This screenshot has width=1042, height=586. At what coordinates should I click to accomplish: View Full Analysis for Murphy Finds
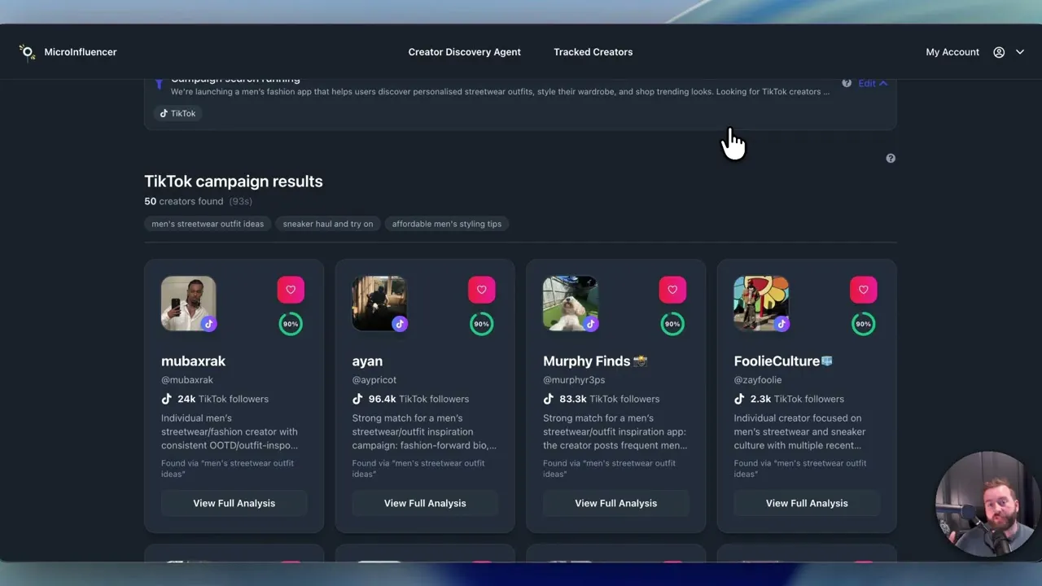point(616,503)
